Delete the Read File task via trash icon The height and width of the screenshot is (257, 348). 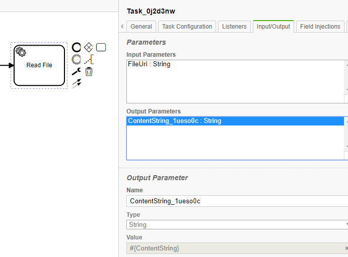point(89,72)
